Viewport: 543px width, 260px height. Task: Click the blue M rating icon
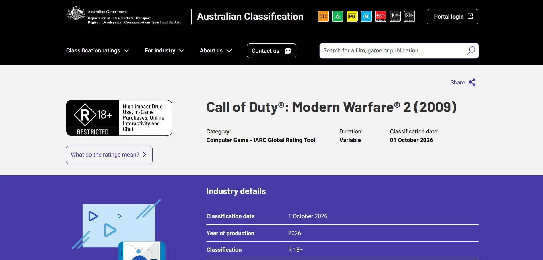click(366, 17)
